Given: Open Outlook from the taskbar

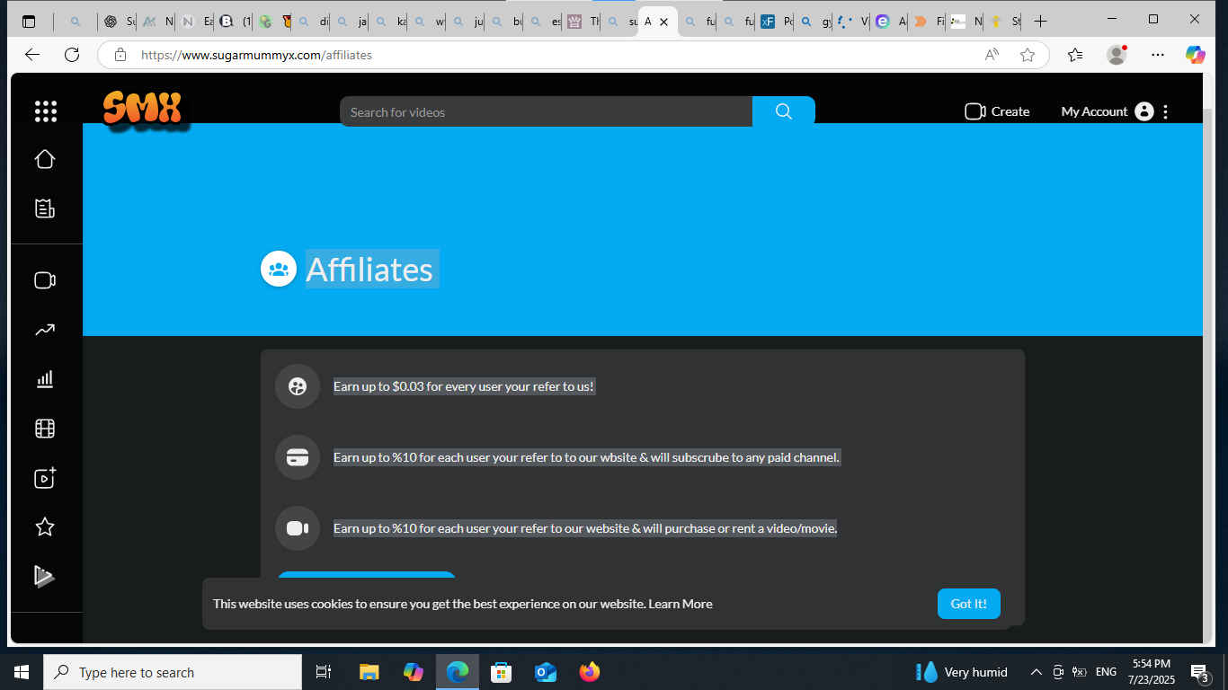Looking at the screenshot, I should (x=546, y=672).
